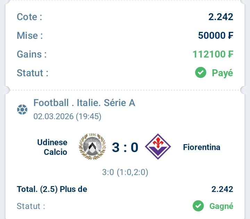
Task: Select the Fiorentina team name
Action: coord(201,147)
